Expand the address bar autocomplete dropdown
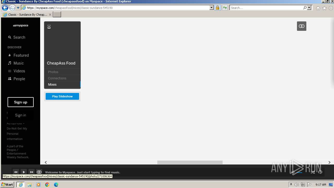This screenshot has height=188, width=334. pyautogui.click(x=212, y=8)
